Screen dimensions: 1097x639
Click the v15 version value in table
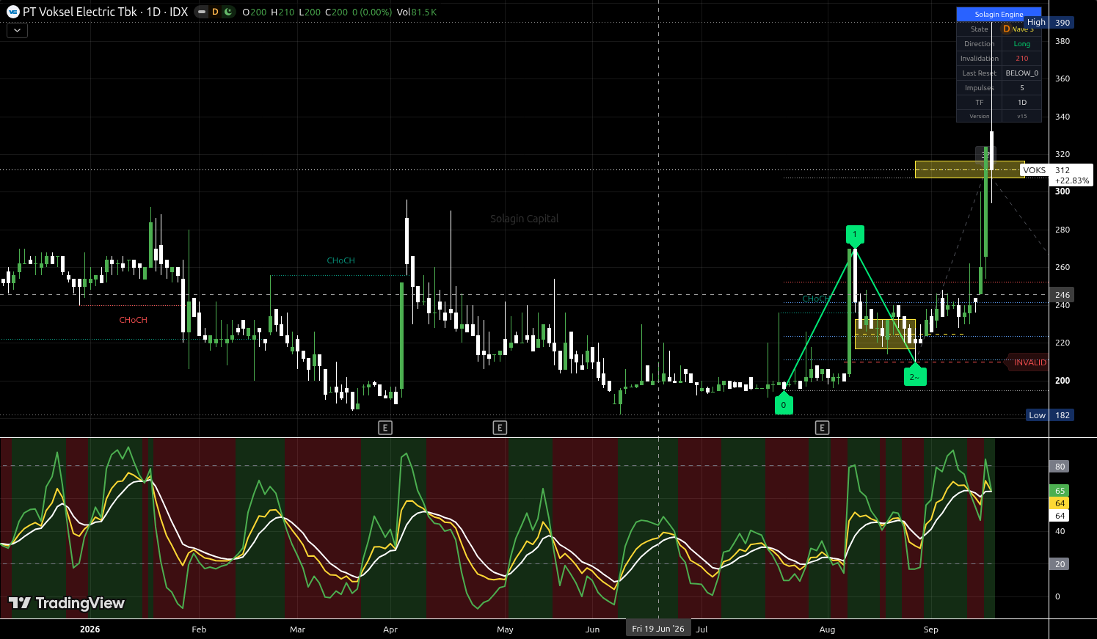tap(1021, 116)
